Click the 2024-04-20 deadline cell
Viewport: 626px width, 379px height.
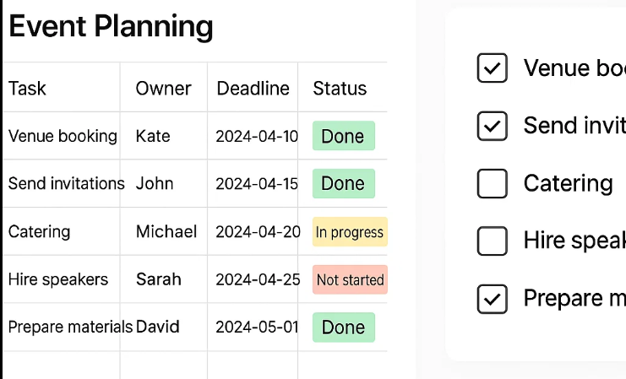pos(253,231)
